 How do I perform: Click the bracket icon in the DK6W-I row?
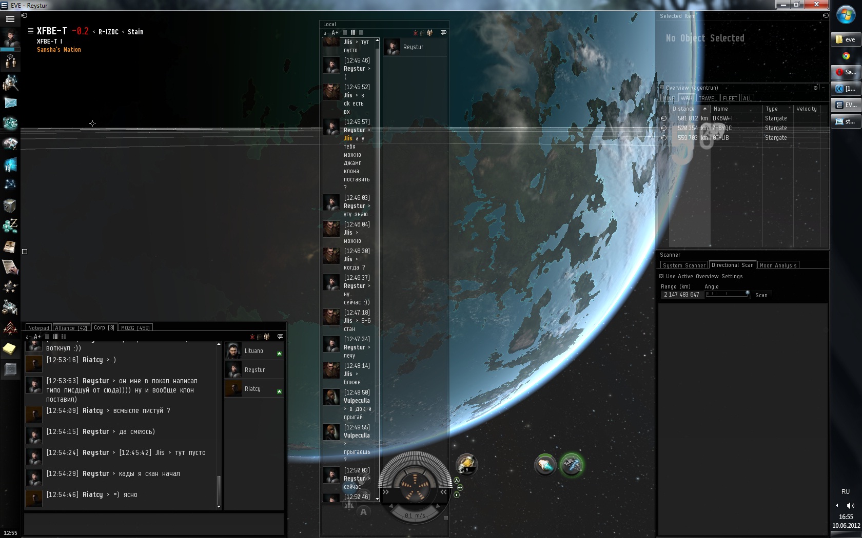(663, 118)
